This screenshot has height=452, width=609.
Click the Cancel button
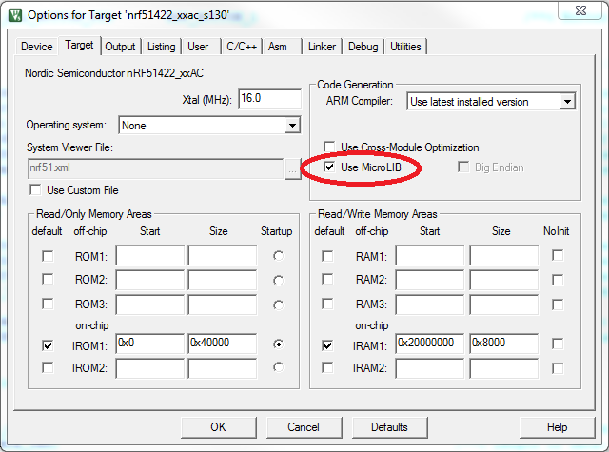coord(304,427)
